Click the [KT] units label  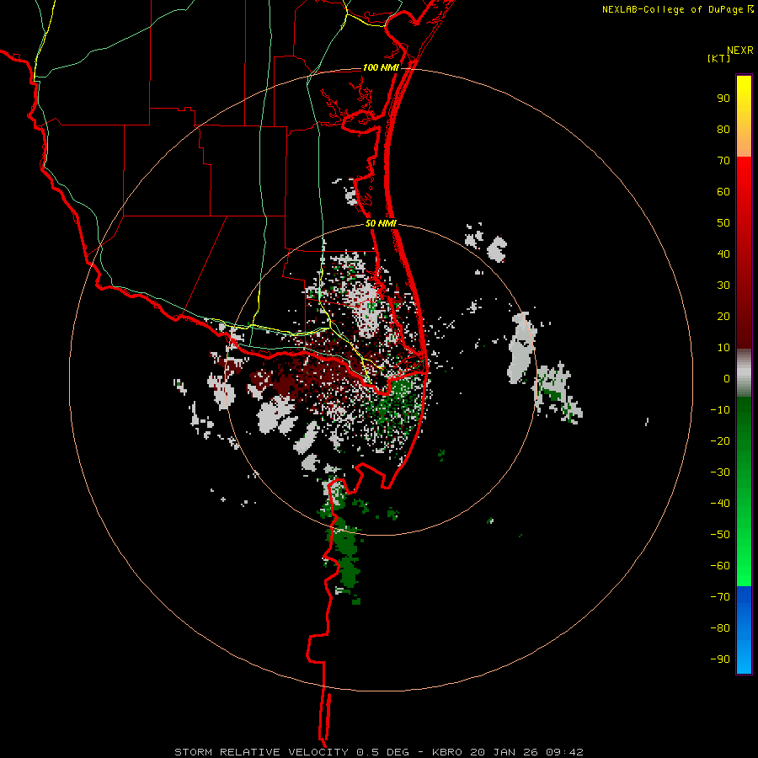[719, 58]
